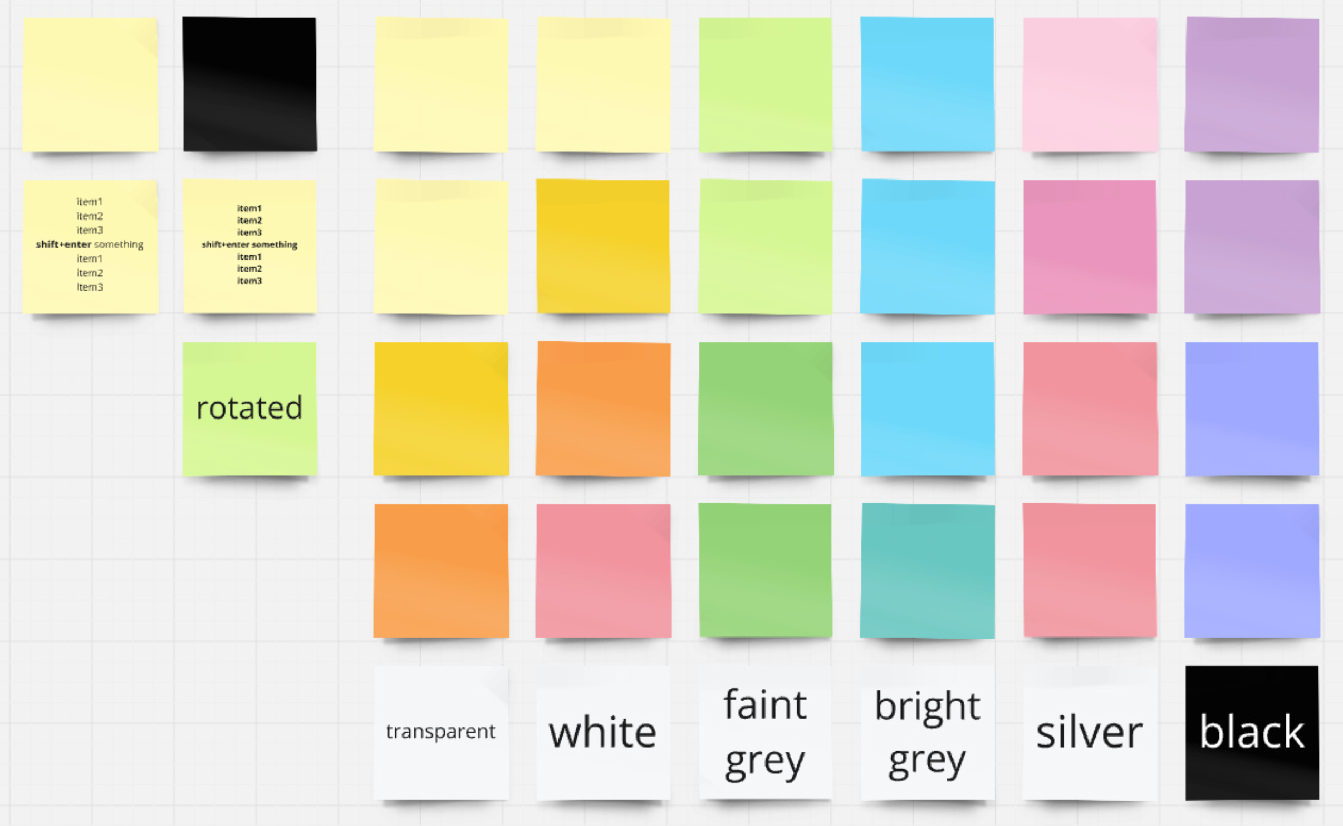Click the "faint grey" sticky note
The image size is (1343, 826).
click(764, 732)
